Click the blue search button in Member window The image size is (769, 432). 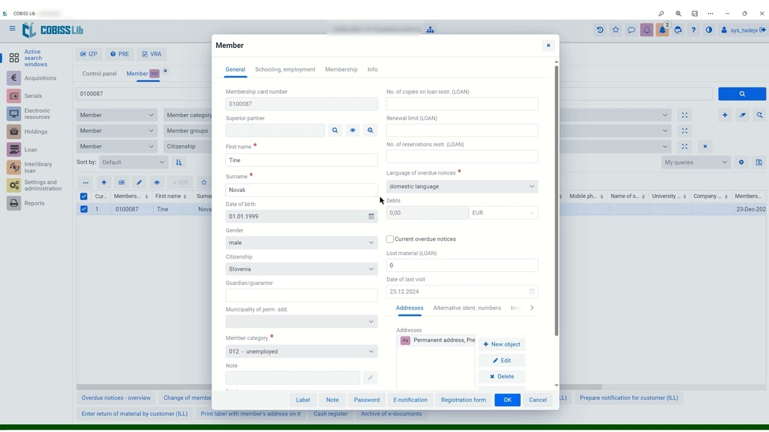click(x=742, y=94)
